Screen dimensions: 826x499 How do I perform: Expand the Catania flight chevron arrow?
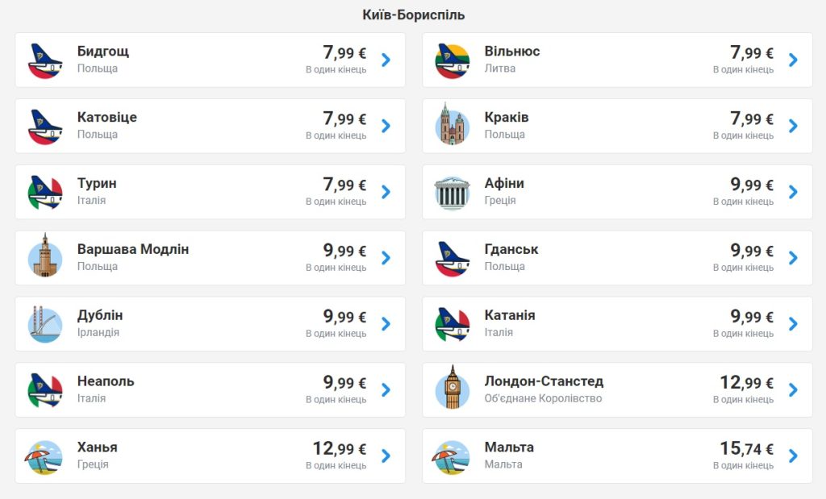coord(793,324)
